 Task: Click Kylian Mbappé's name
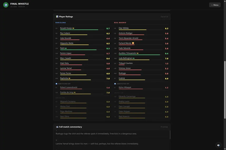point(125,87)
